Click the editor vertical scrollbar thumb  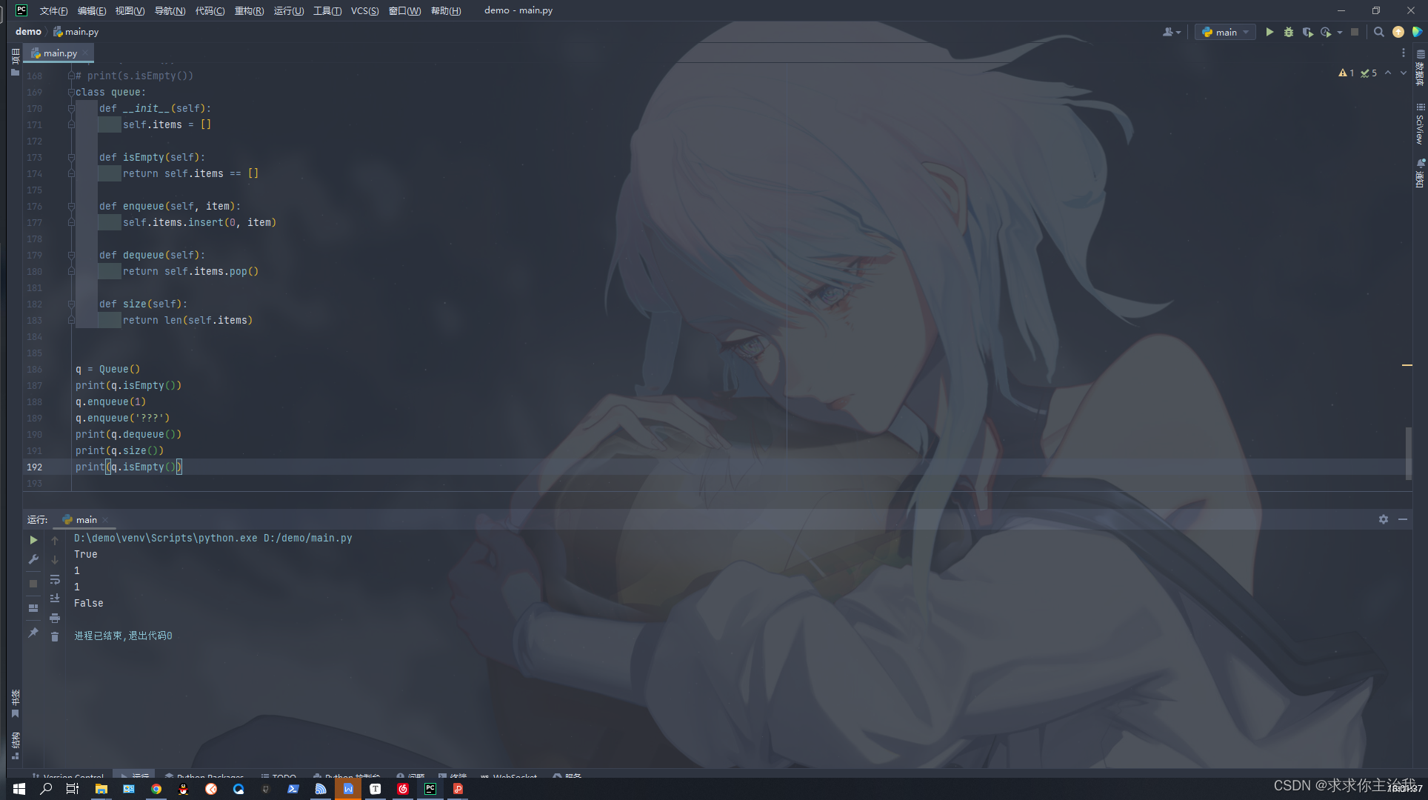(x=1408, y=453)
